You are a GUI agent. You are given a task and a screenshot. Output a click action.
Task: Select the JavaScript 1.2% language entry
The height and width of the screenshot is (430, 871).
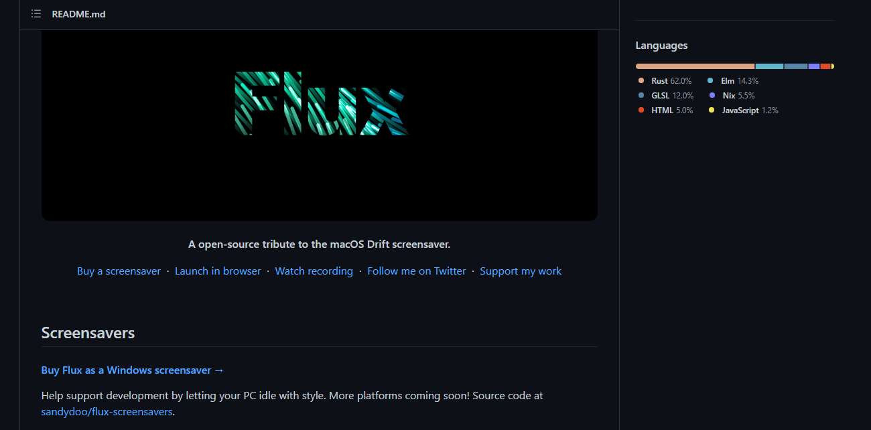coord(744,111)
